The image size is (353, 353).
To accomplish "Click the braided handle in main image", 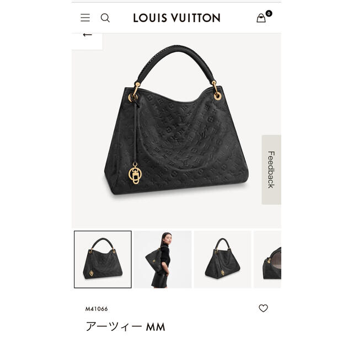I will coord(176,64).
